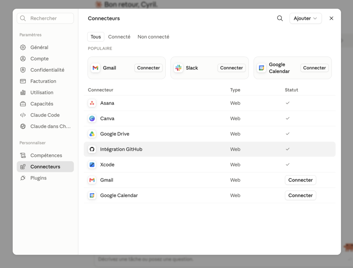Switch to the Non connecté tab
Viewport: 353px width, 268px height.
pyautogui.click(x=153, y=37)
